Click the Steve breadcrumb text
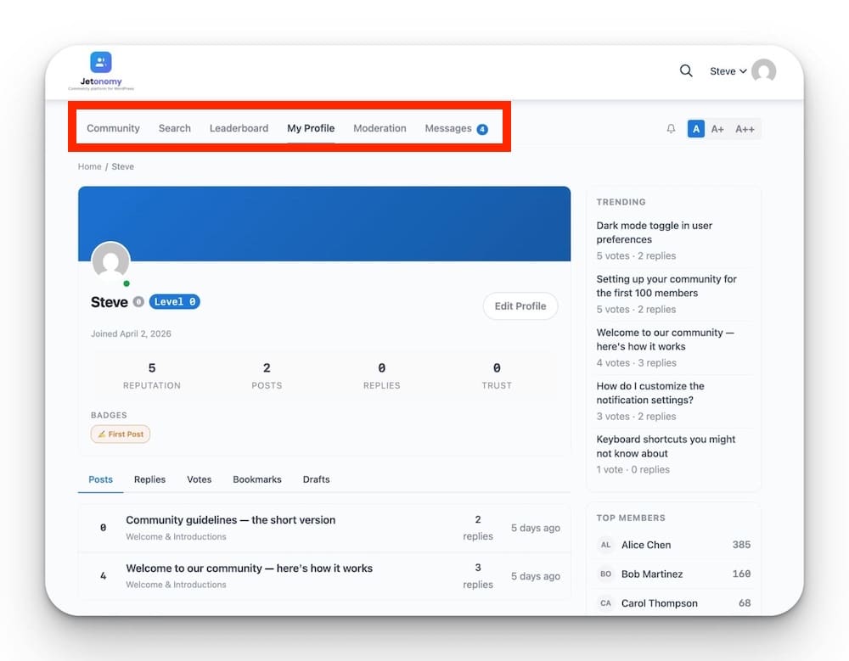 [x=123, y=167]
